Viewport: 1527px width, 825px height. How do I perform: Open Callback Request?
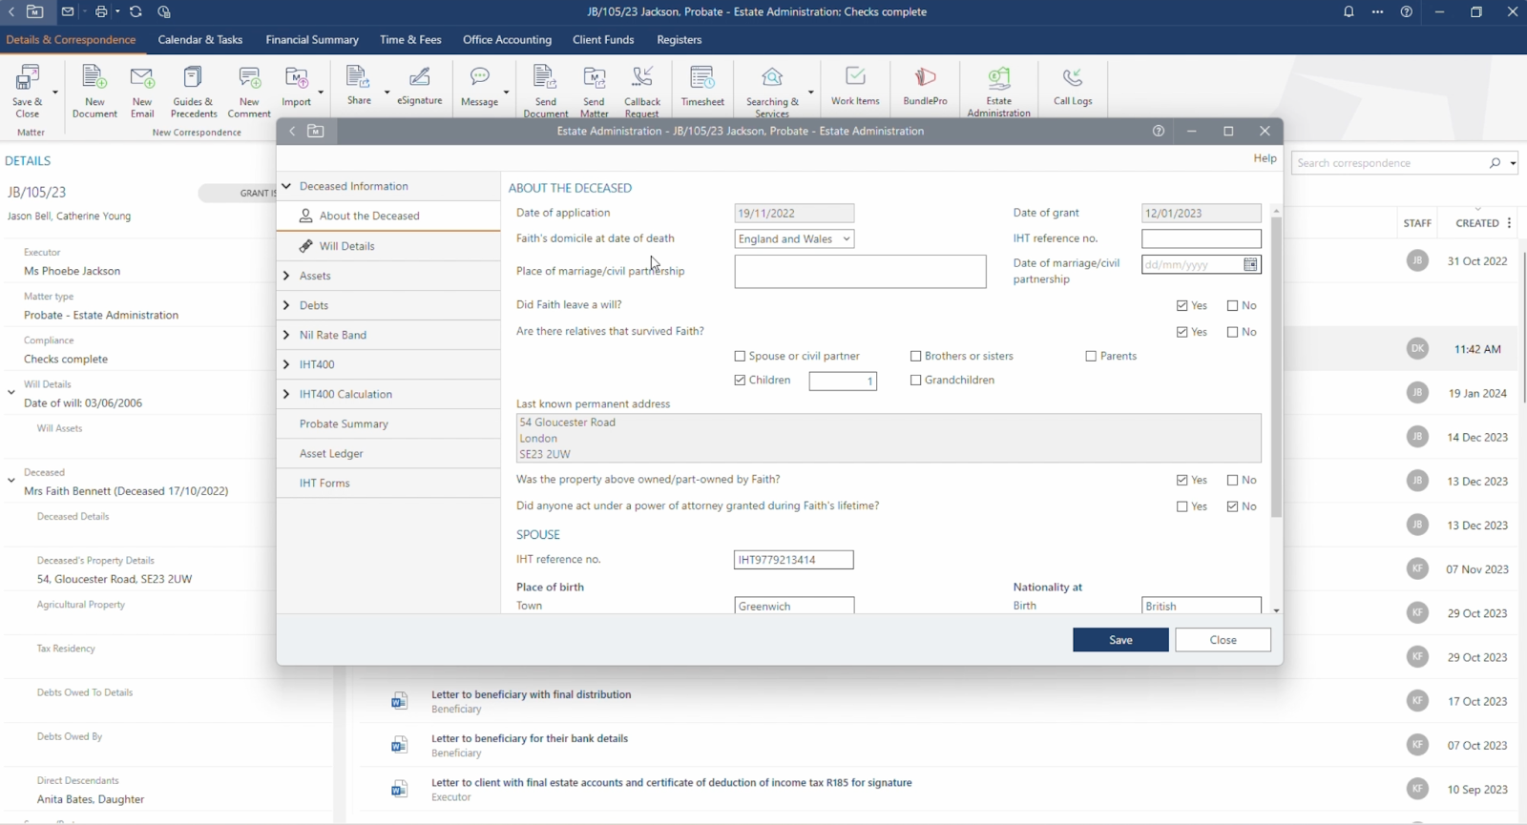pos(642,91)
